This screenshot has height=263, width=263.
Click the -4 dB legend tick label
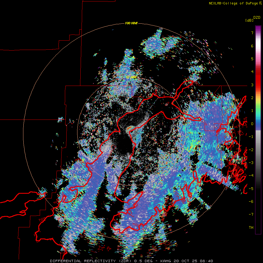tap(251, 176)
